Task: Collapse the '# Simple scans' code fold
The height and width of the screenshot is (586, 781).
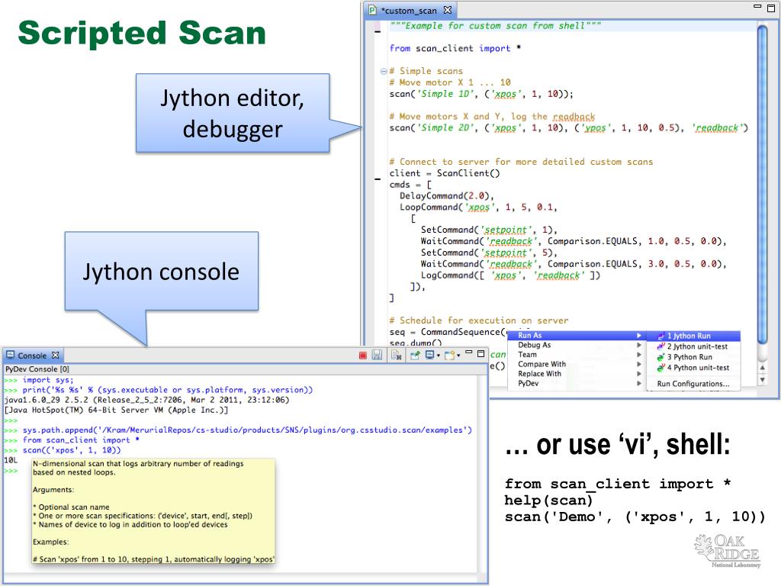Action: pos(384,71)
